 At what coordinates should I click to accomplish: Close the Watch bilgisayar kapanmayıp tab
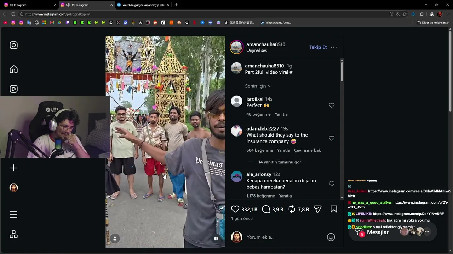(x=168, y=5)
